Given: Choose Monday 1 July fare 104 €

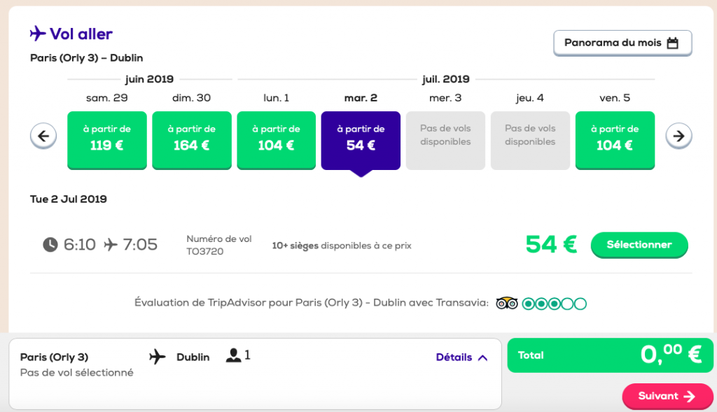Looking at the screenshot, I should [x=277, y=140].
